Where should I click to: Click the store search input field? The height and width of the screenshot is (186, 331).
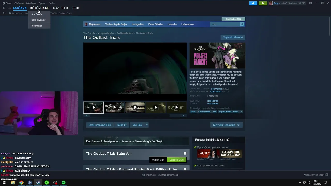click(225, 24)
